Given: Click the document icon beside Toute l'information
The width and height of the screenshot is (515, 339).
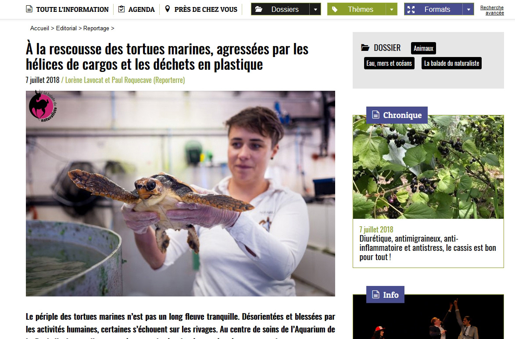Looking at the screenshot, I should click(x=29, y=9).
